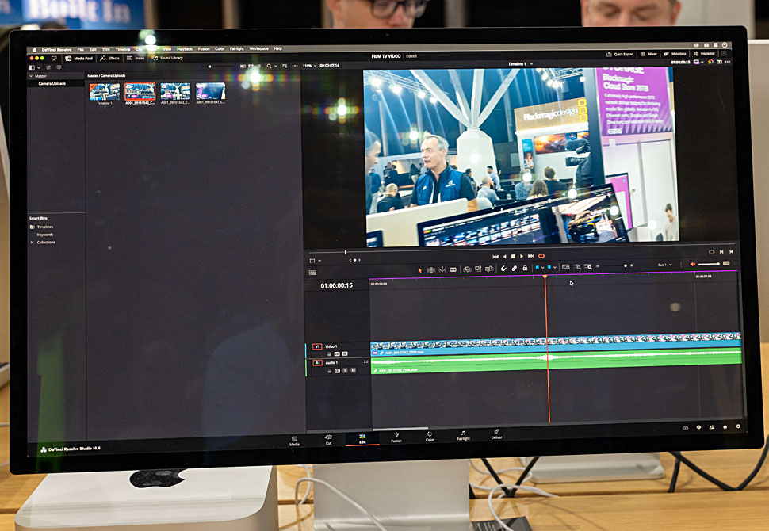Switch to the Deliver page
Image resolution: width=769 pixels, height=531 pixels.
[x=496, y=434]
